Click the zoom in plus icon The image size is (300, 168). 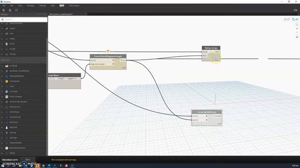(297, 29)
